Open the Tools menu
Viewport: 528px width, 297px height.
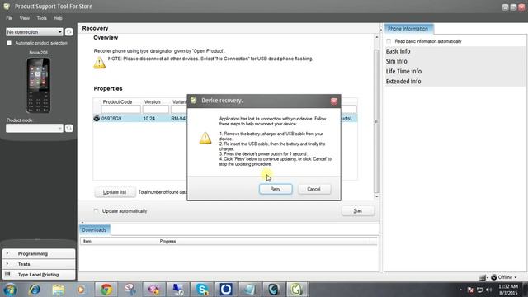tap(42, 18)
